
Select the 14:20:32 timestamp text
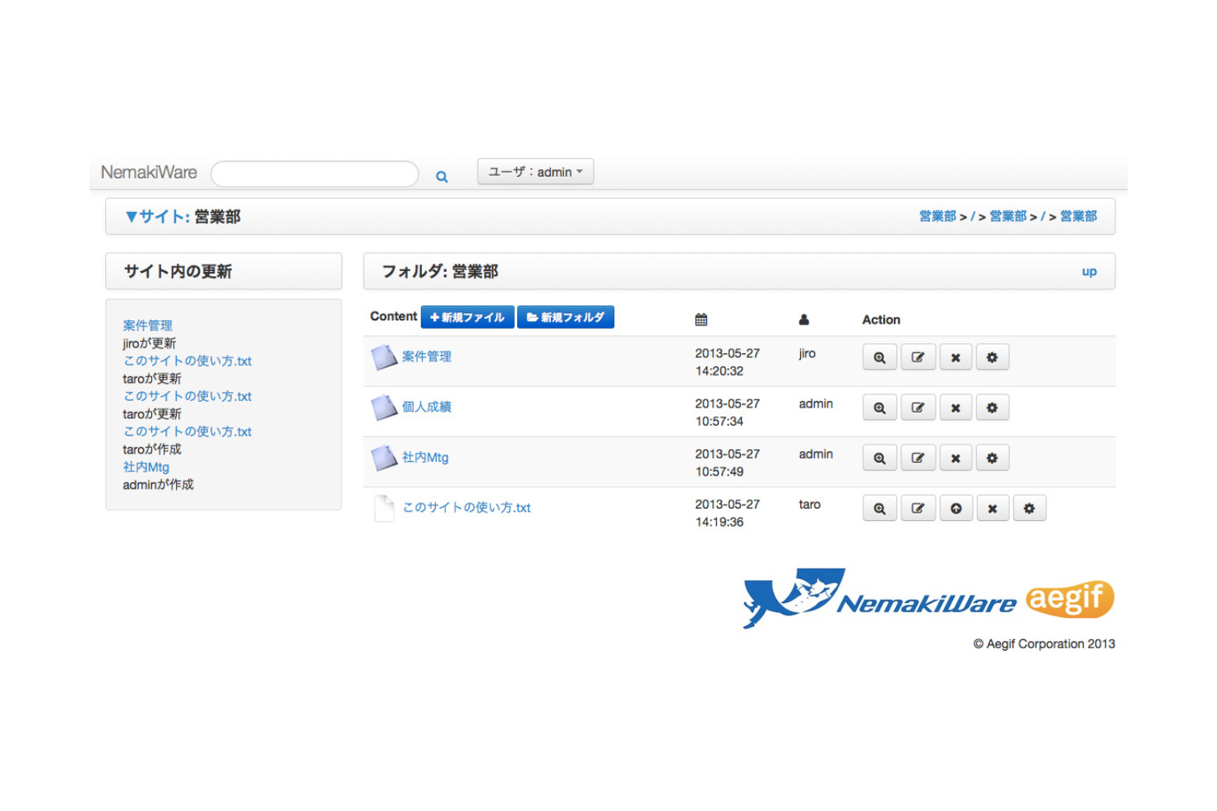point(720,371)
